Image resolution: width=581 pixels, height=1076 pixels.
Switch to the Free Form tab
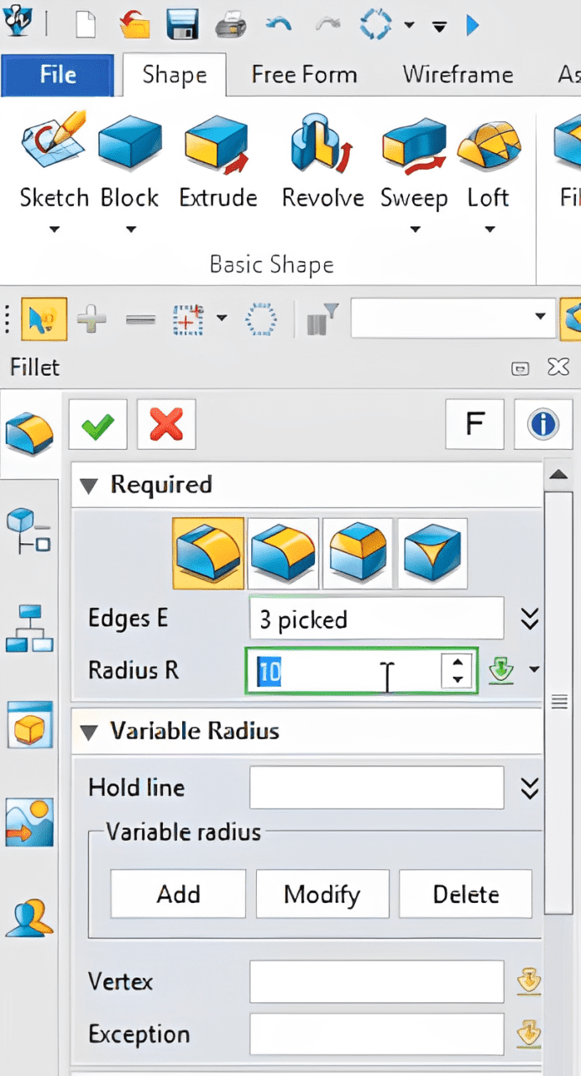click(304, 74)
